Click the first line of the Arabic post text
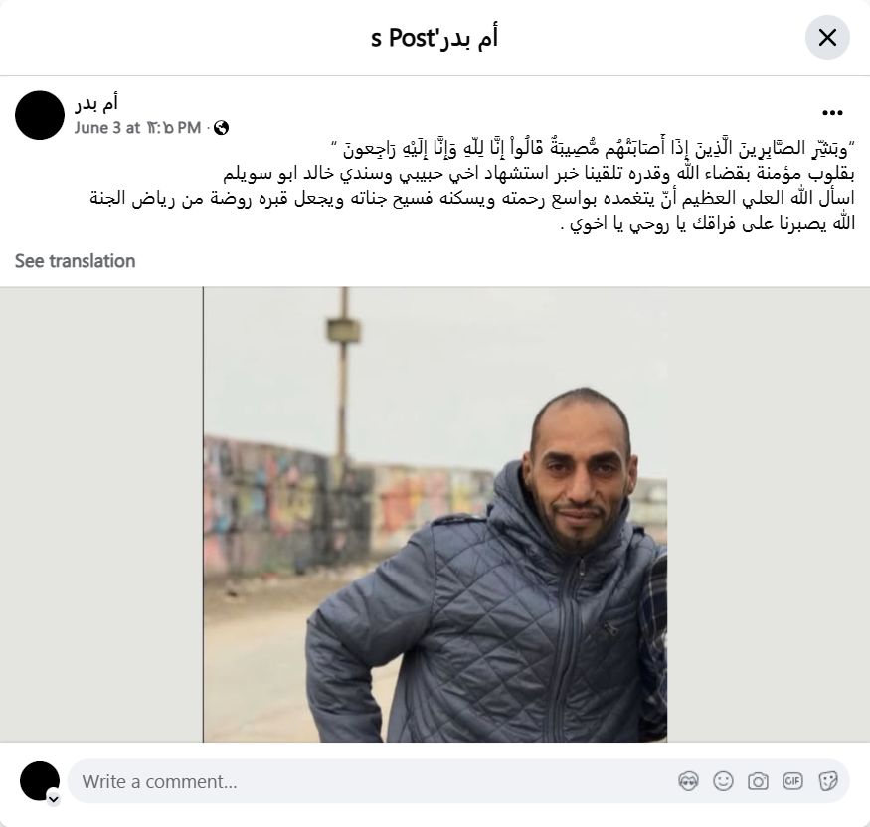 (593, 149)
